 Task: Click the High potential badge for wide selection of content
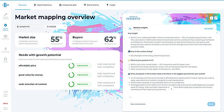point(83,84)
